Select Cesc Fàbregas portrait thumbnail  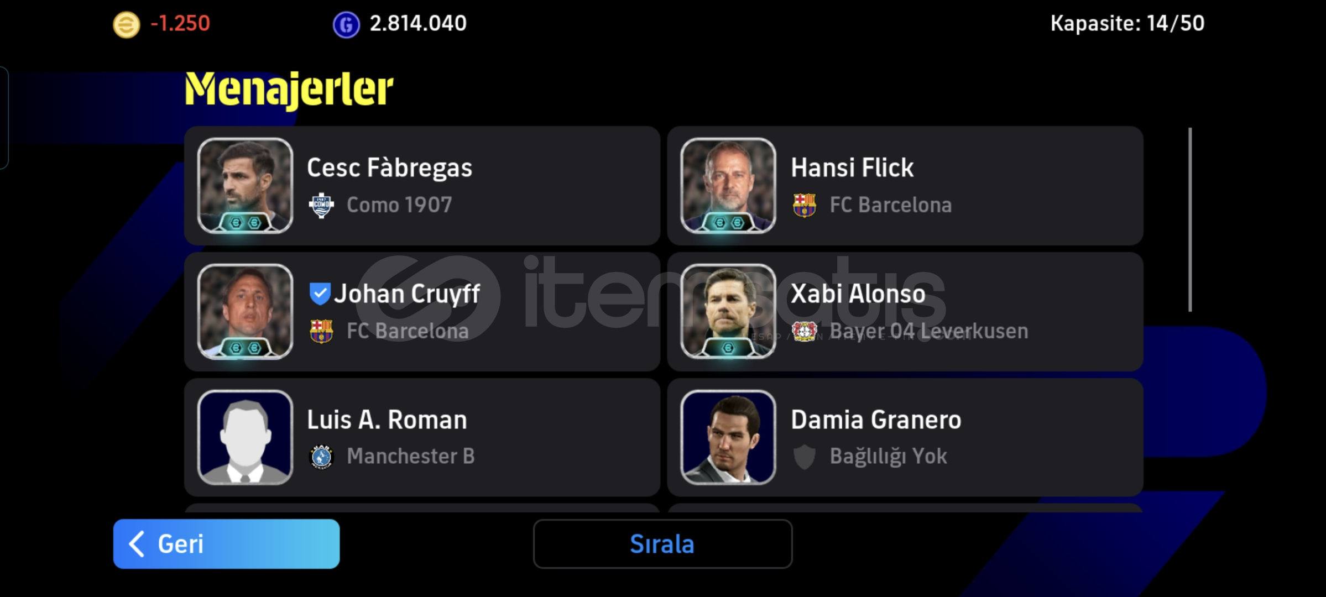pyautogui.click(x=245, y=186)
